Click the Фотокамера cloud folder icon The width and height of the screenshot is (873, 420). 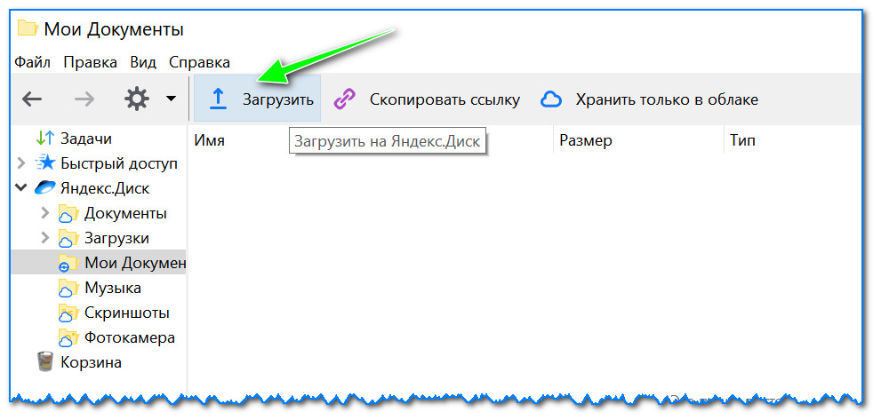coord(68,338)
